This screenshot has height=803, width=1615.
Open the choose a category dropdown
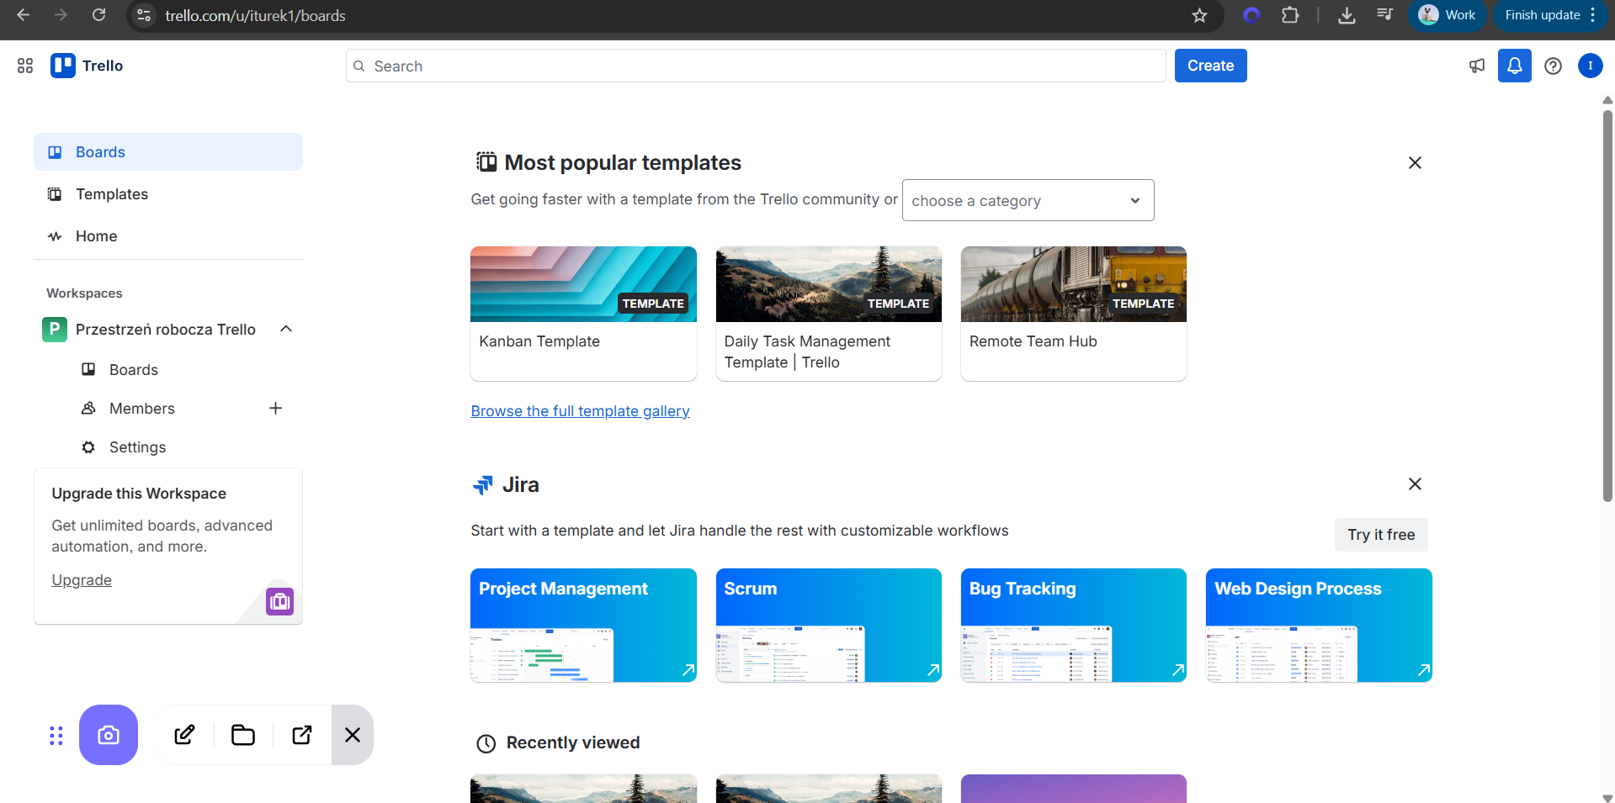pyautogui.click(x=1028, y=200)
